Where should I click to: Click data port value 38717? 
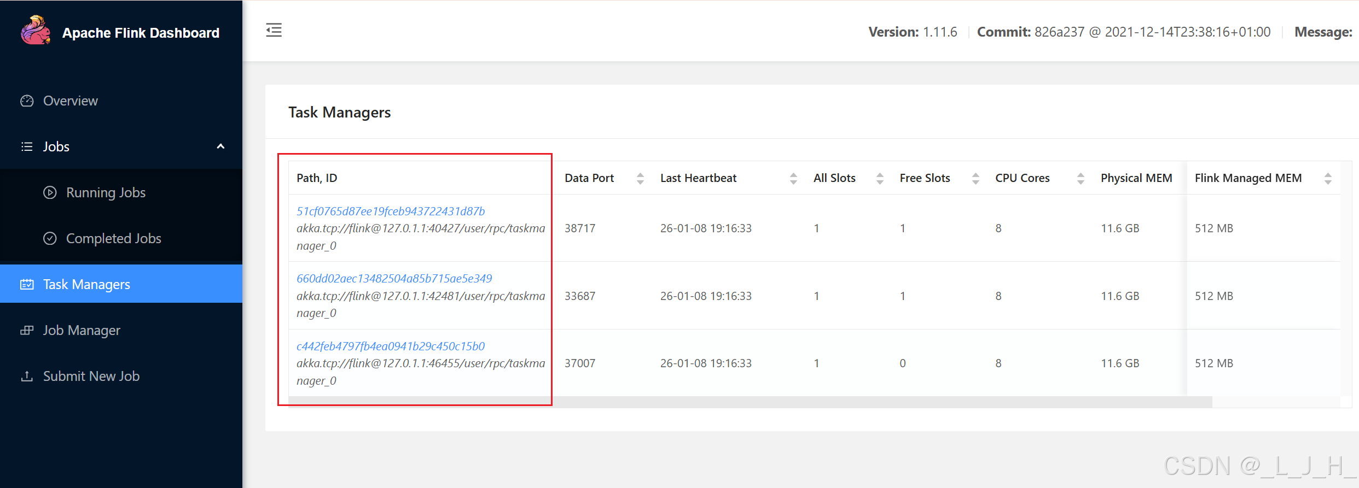[580, 228]
